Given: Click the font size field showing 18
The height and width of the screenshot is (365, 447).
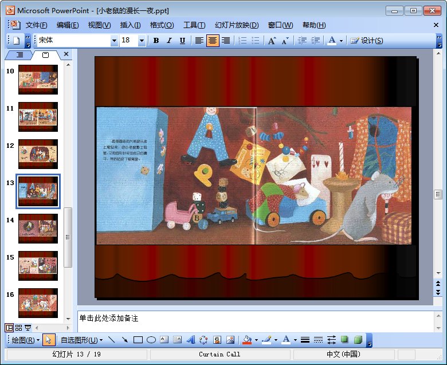Looking at the screenshot, I should 129,41.
